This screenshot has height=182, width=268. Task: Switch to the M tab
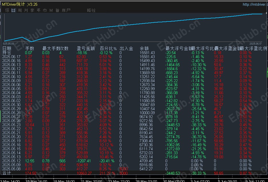coord(51,10)
